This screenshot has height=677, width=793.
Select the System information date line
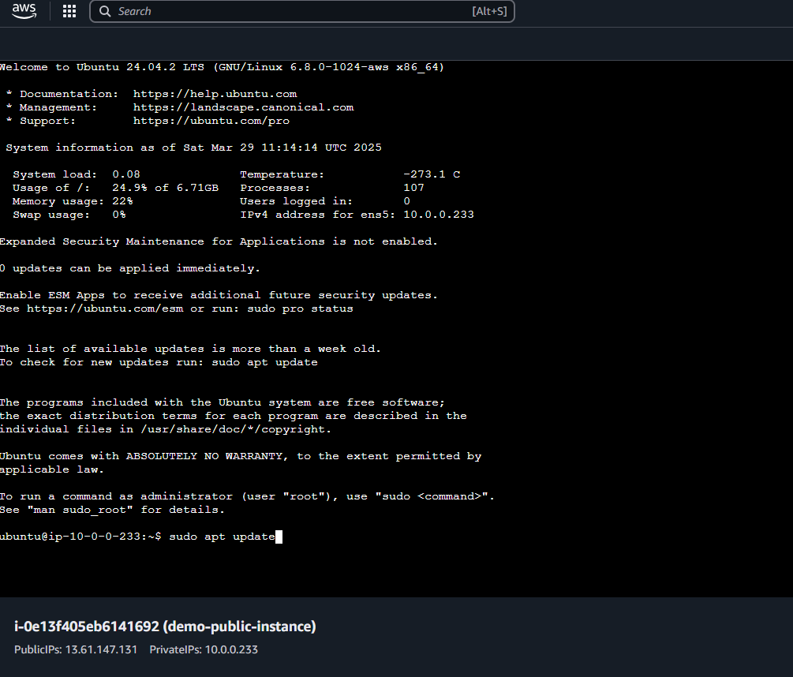(x=193, y=148)
